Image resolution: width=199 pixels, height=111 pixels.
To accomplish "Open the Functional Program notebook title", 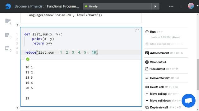I will (x=63, y=6).
